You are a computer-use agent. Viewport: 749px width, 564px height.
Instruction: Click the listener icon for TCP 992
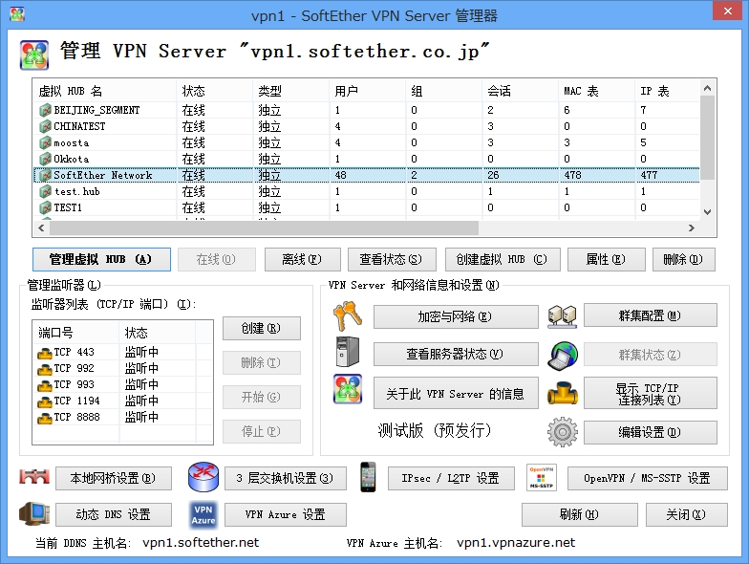[44, 369]
